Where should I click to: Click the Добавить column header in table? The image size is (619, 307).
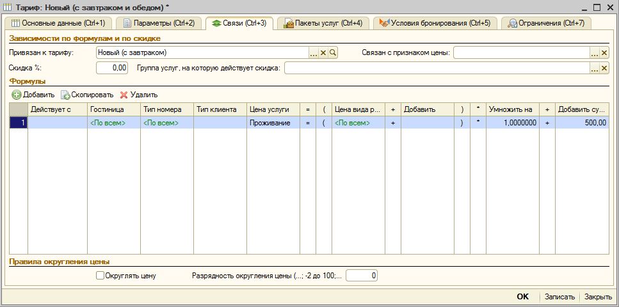pos(428,110)
